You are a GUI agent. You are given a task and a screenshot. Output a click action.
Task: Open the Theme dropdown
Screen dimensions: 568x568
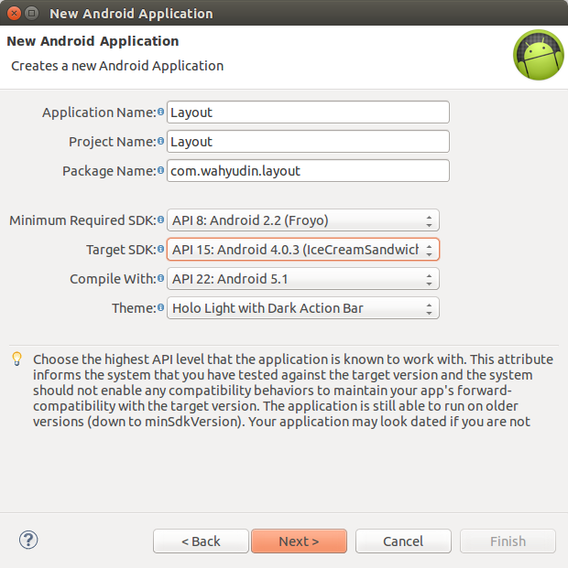(x=303, y=308)
